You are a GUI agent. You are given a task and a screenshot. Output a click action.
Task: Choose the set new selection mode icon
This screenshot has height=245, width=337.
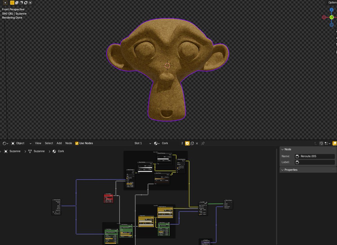tap(12, 3)
